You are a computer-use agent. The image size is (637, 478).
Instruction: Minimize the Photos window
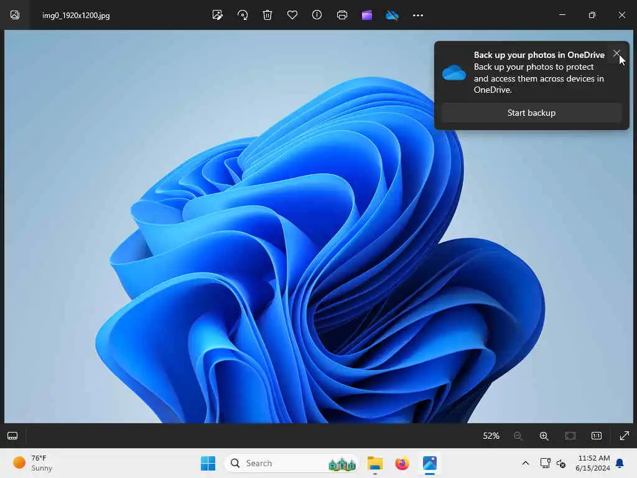tap(562, 15)
